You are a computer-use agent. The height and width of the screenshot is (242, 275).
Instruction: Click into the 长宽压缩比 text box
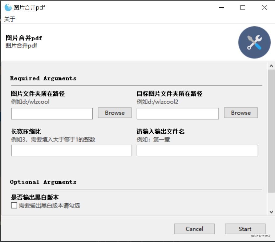coord(71,150)
